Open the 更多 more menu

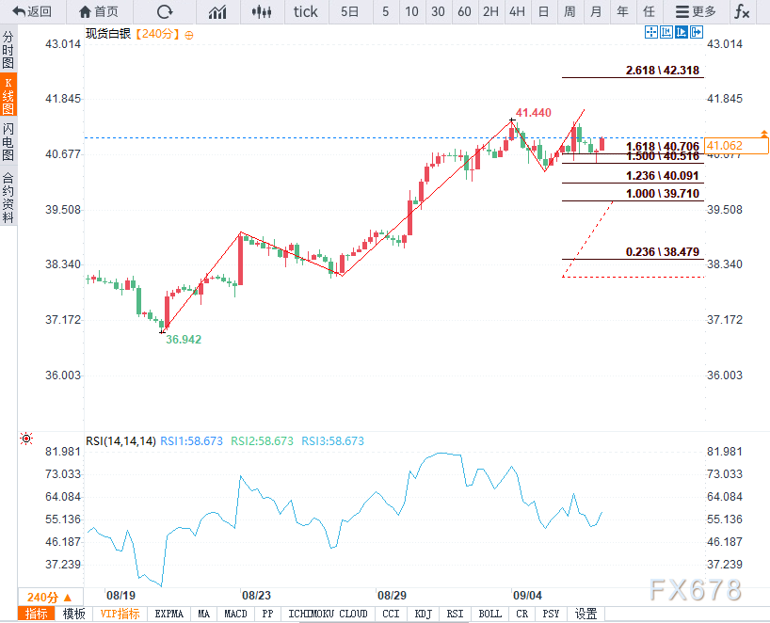(x=696, y=12)
